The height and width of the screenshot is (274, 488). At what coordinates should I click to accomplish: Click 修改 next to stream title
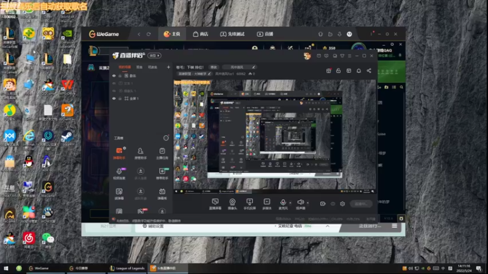(213, 67)
